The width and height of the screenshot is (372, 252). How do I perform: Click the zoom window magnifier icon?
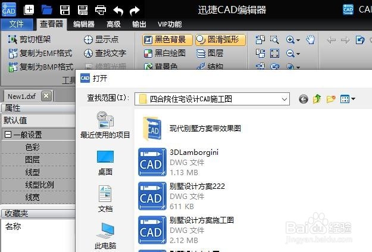(x=274, y=40)
